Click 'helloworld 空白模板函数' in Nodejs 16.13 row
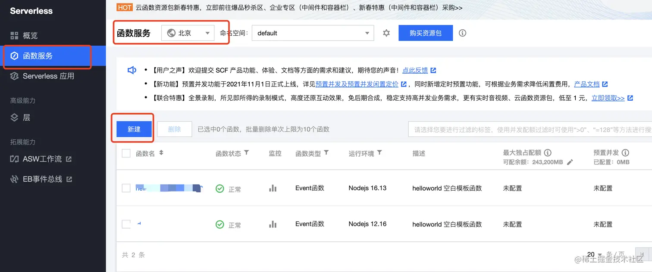 click(447, 188)
